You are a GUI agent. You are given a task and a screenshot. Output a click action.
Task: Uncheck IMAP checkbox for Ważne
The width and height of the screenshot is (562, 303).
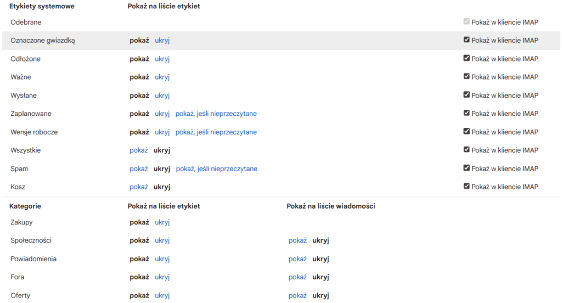coord(467,76)
